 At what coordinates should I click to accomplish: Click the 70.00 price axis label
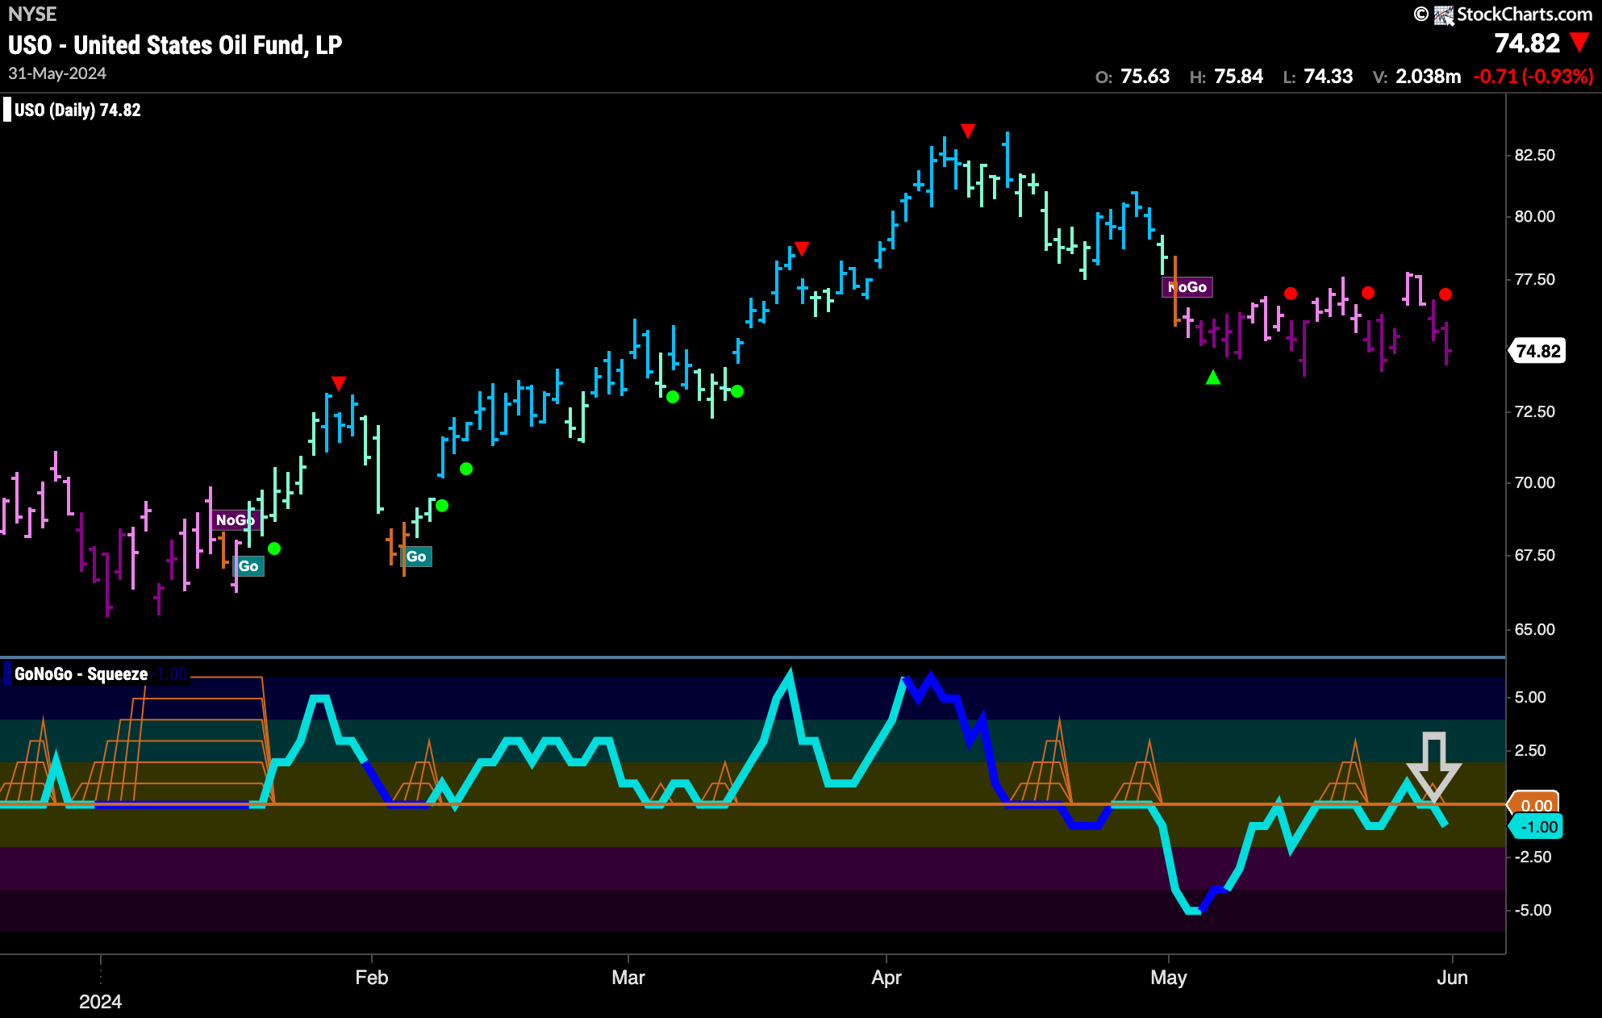coord(1534,482)
